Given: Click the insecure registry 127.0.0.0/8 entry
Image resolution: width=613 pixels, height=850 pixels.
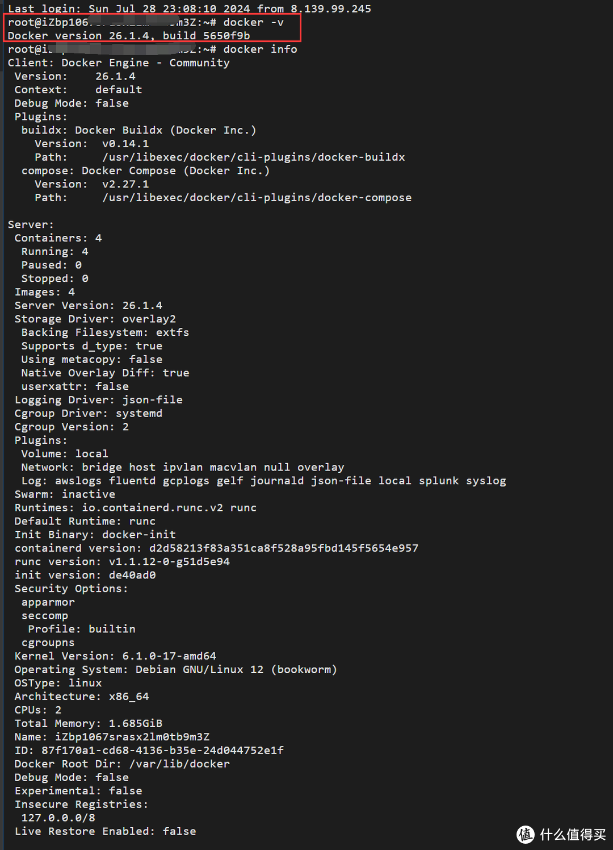Looking at the screenshot, I should pos(58,818).
